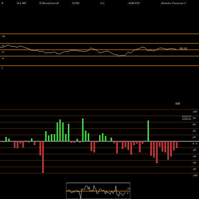Click the "KIRLPNU" ticker symbol

[x=135, y=3]
